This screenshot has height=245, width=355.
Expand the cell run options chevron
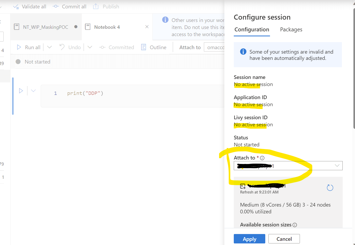coord(33,91)
